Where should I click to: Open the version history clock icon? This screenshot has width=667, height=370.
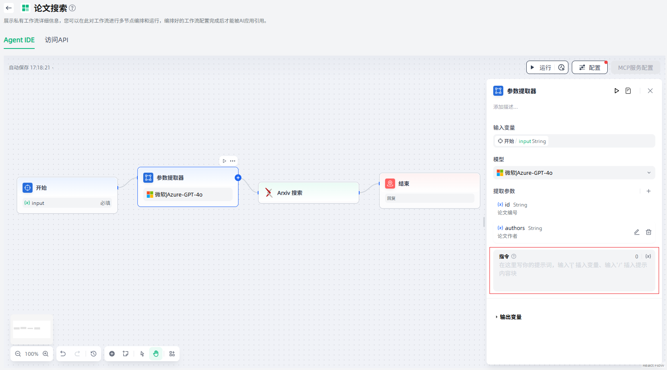pos(94,354)
